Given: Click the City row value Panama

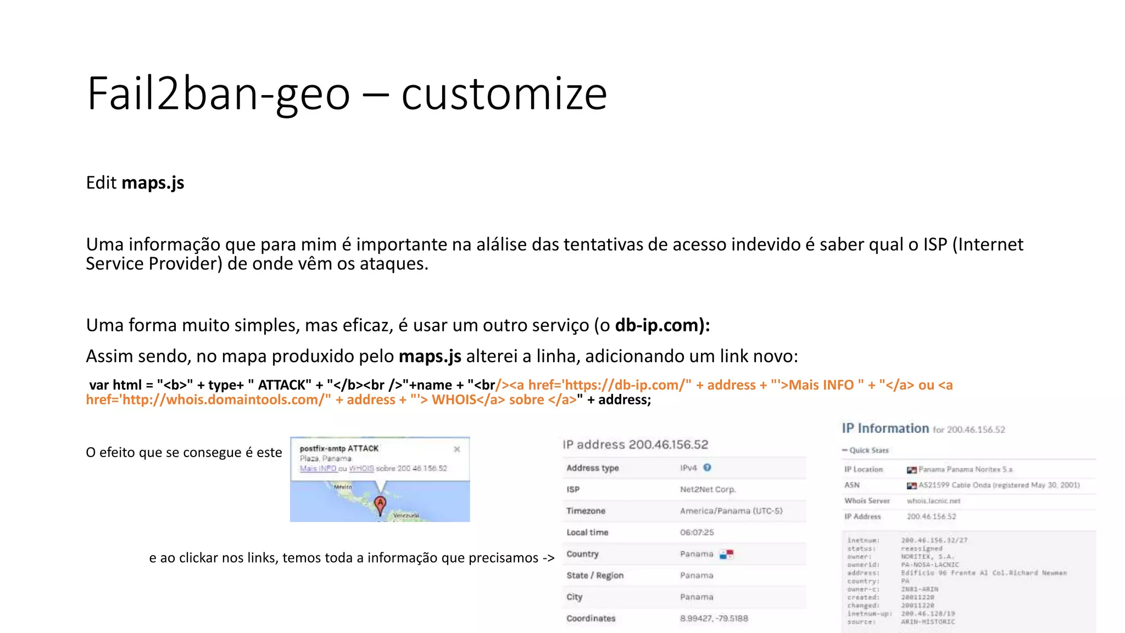Looking at the screenshot, I should pyautogui.click(x=697, y=597).
